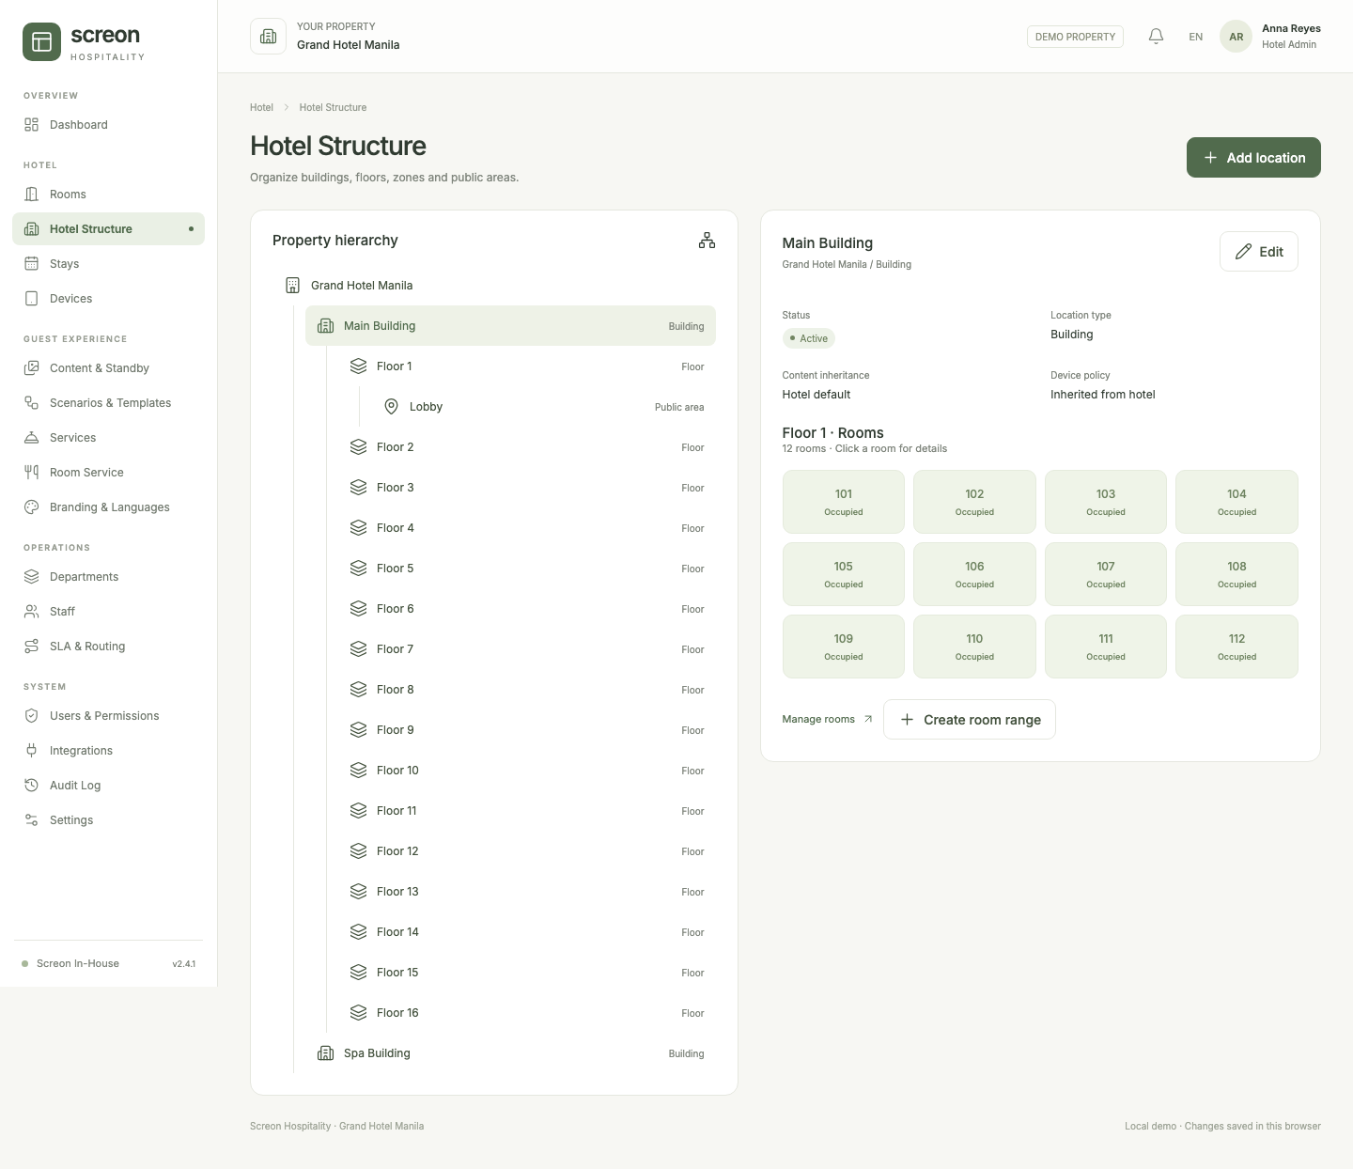Image resolution: width=1353 pixels, height=1169 pixels.
Task: Click the Screon logo icon
Action: (x=41, y=42)
